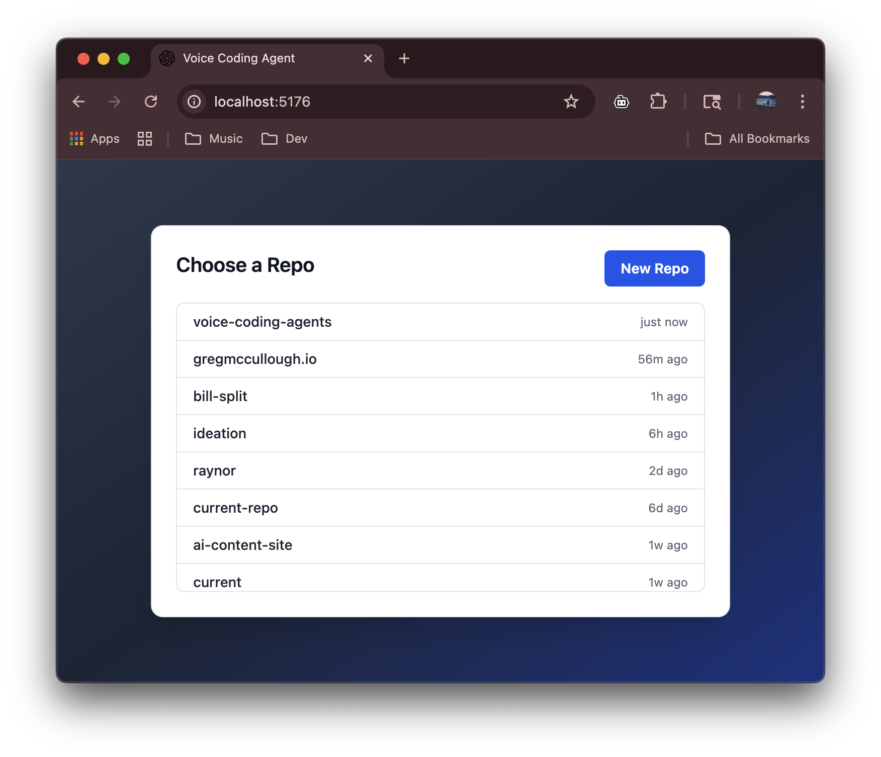Open the Chrome profile avatar
This screenshot has width=881, height=757.
766,102
